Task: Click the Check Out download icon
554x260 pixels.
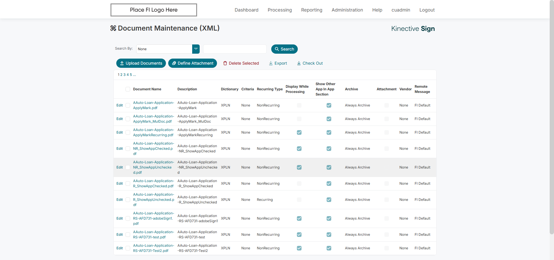Action: pos(299,63)
